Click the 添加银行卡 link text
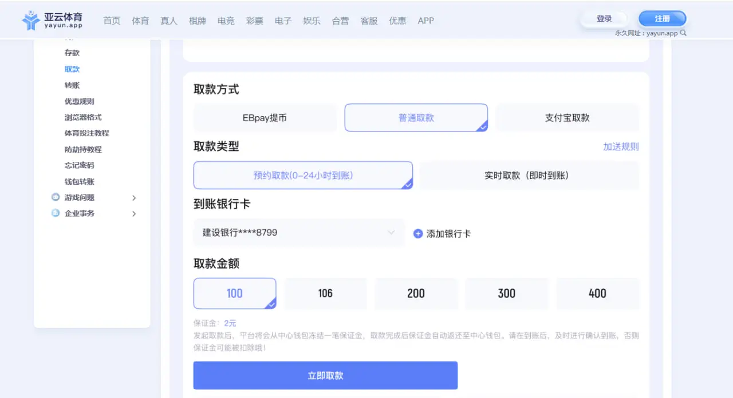 (449, 234)
